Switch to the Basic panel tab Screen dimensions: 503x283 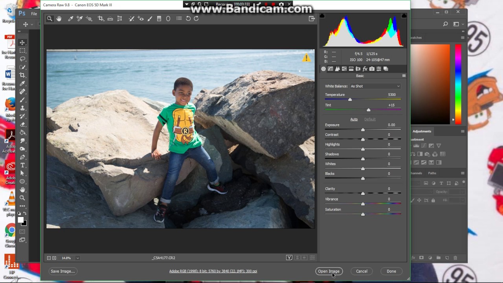coord(323,69)
